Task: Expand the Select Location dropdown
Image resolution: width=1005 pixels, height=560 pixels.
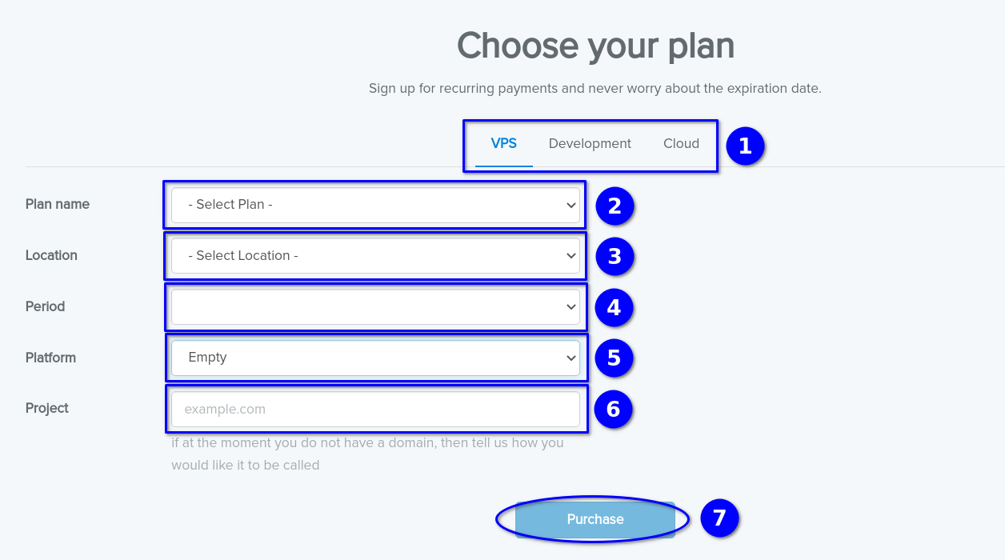Action: (x=375, y=256)
